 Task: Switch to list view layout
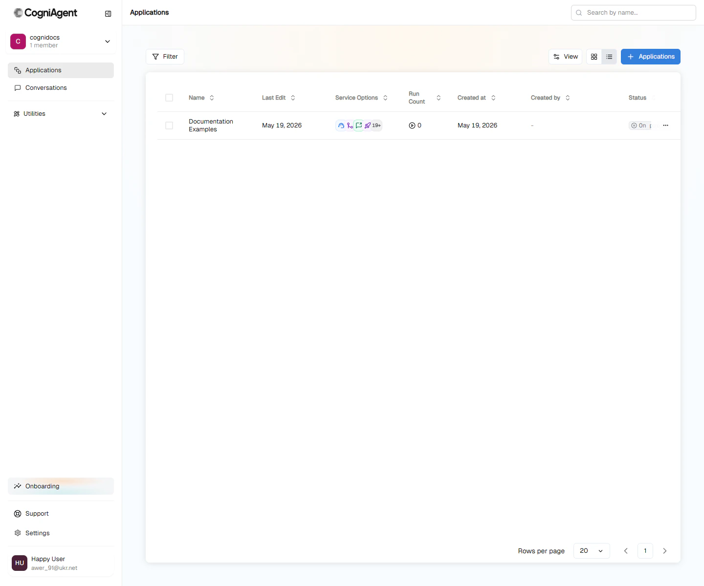click(609, 57)
